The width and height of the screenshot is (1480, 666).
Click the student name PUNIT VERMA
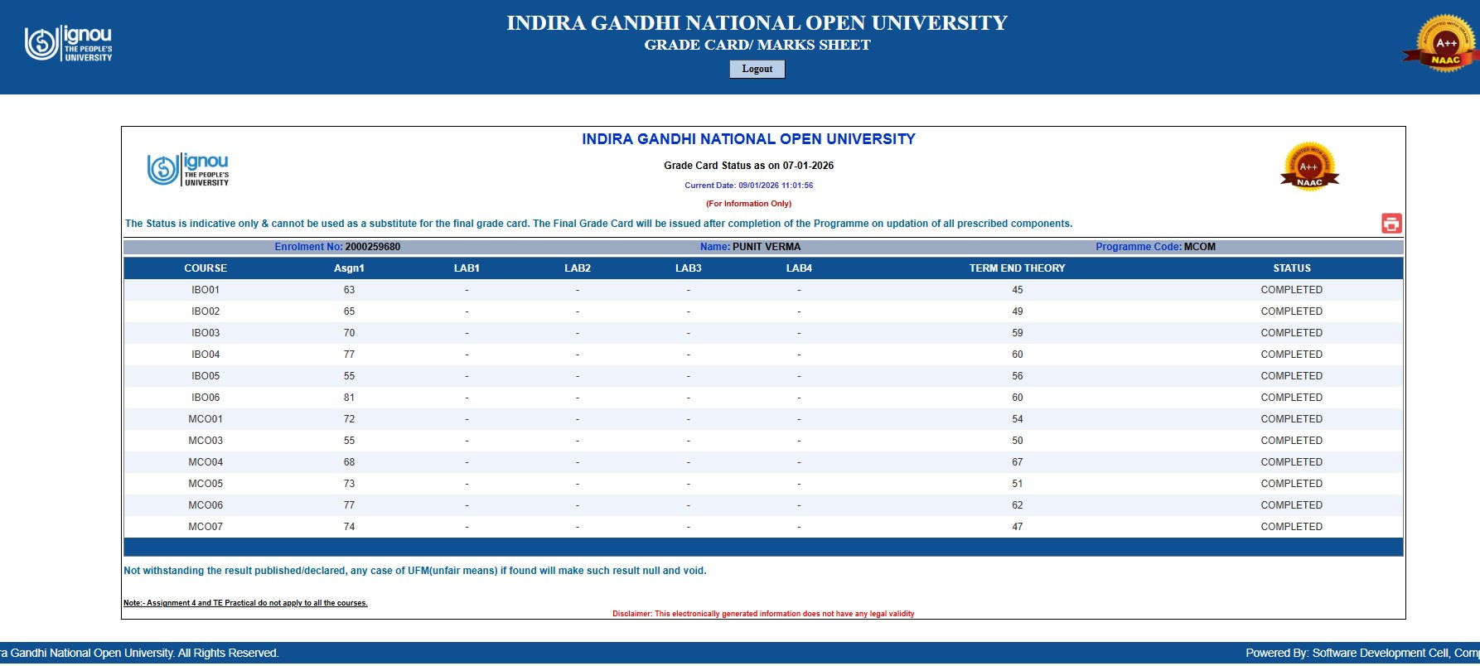point(767,247)
